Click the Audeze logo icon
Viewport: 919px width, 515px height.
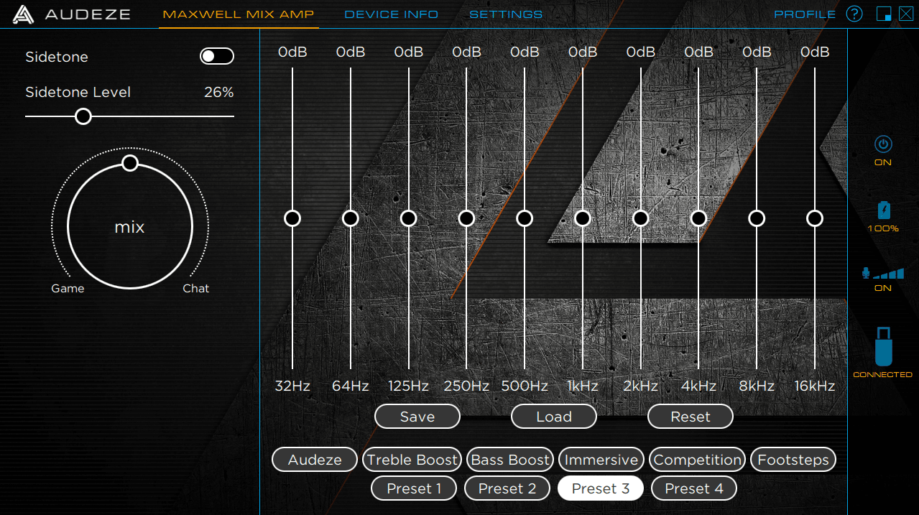click(23, 14)
